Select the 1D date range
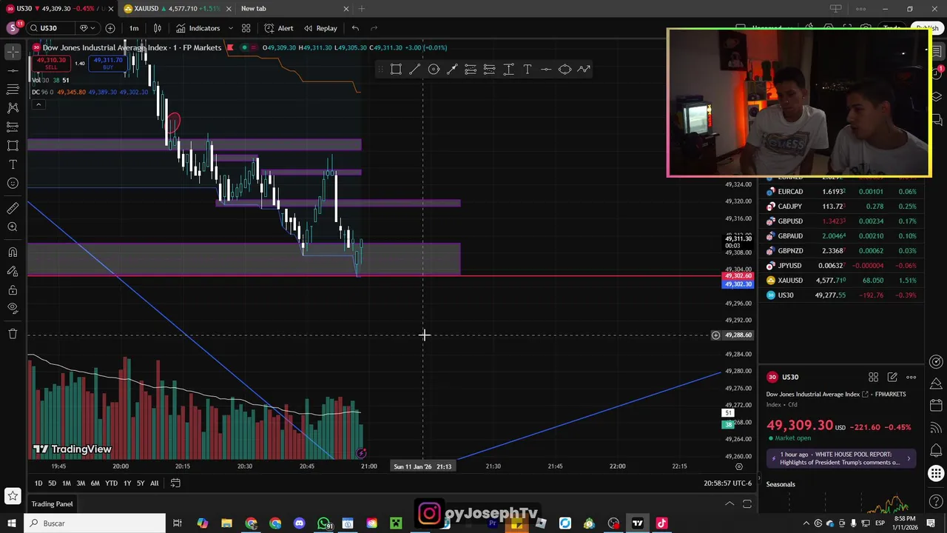Viewport: 947px width, 533px height. 38,483
